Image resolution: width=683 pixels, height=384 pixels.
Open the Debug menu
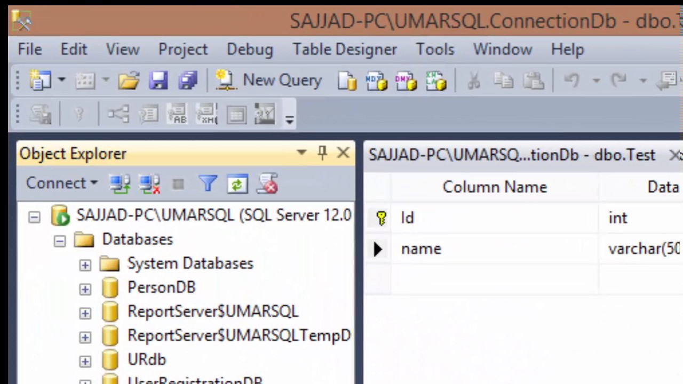click(250, 49)
